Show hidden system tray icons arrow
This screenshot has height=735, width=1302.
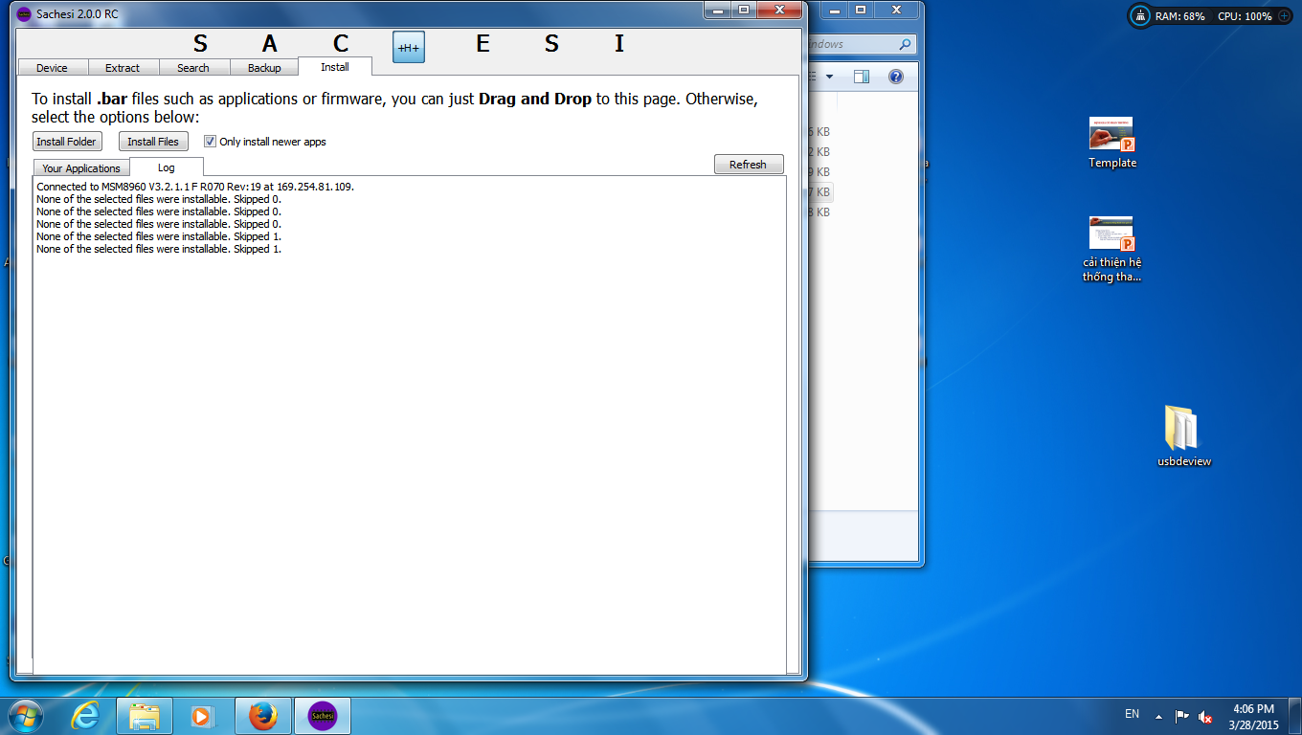[x=1158, y=716]
